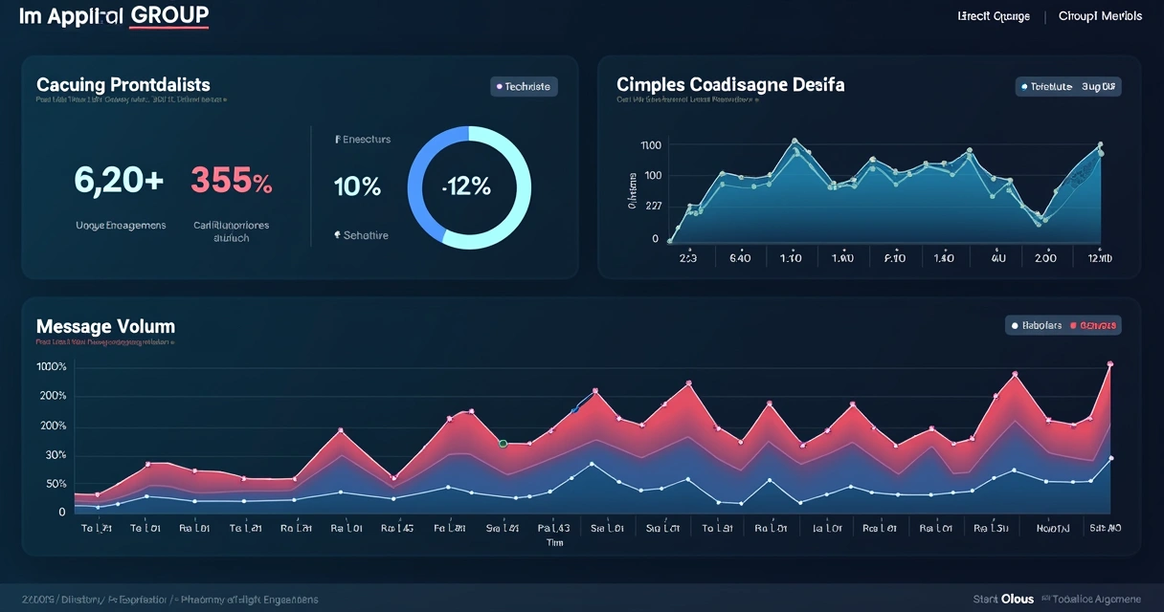The image size is (1164, 612).
Task: Click the Message Volum chart title
Action: (105, 327)
